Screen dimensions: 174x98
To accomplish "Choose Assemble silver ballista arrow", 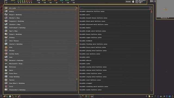I will click(x=91, y=73).
